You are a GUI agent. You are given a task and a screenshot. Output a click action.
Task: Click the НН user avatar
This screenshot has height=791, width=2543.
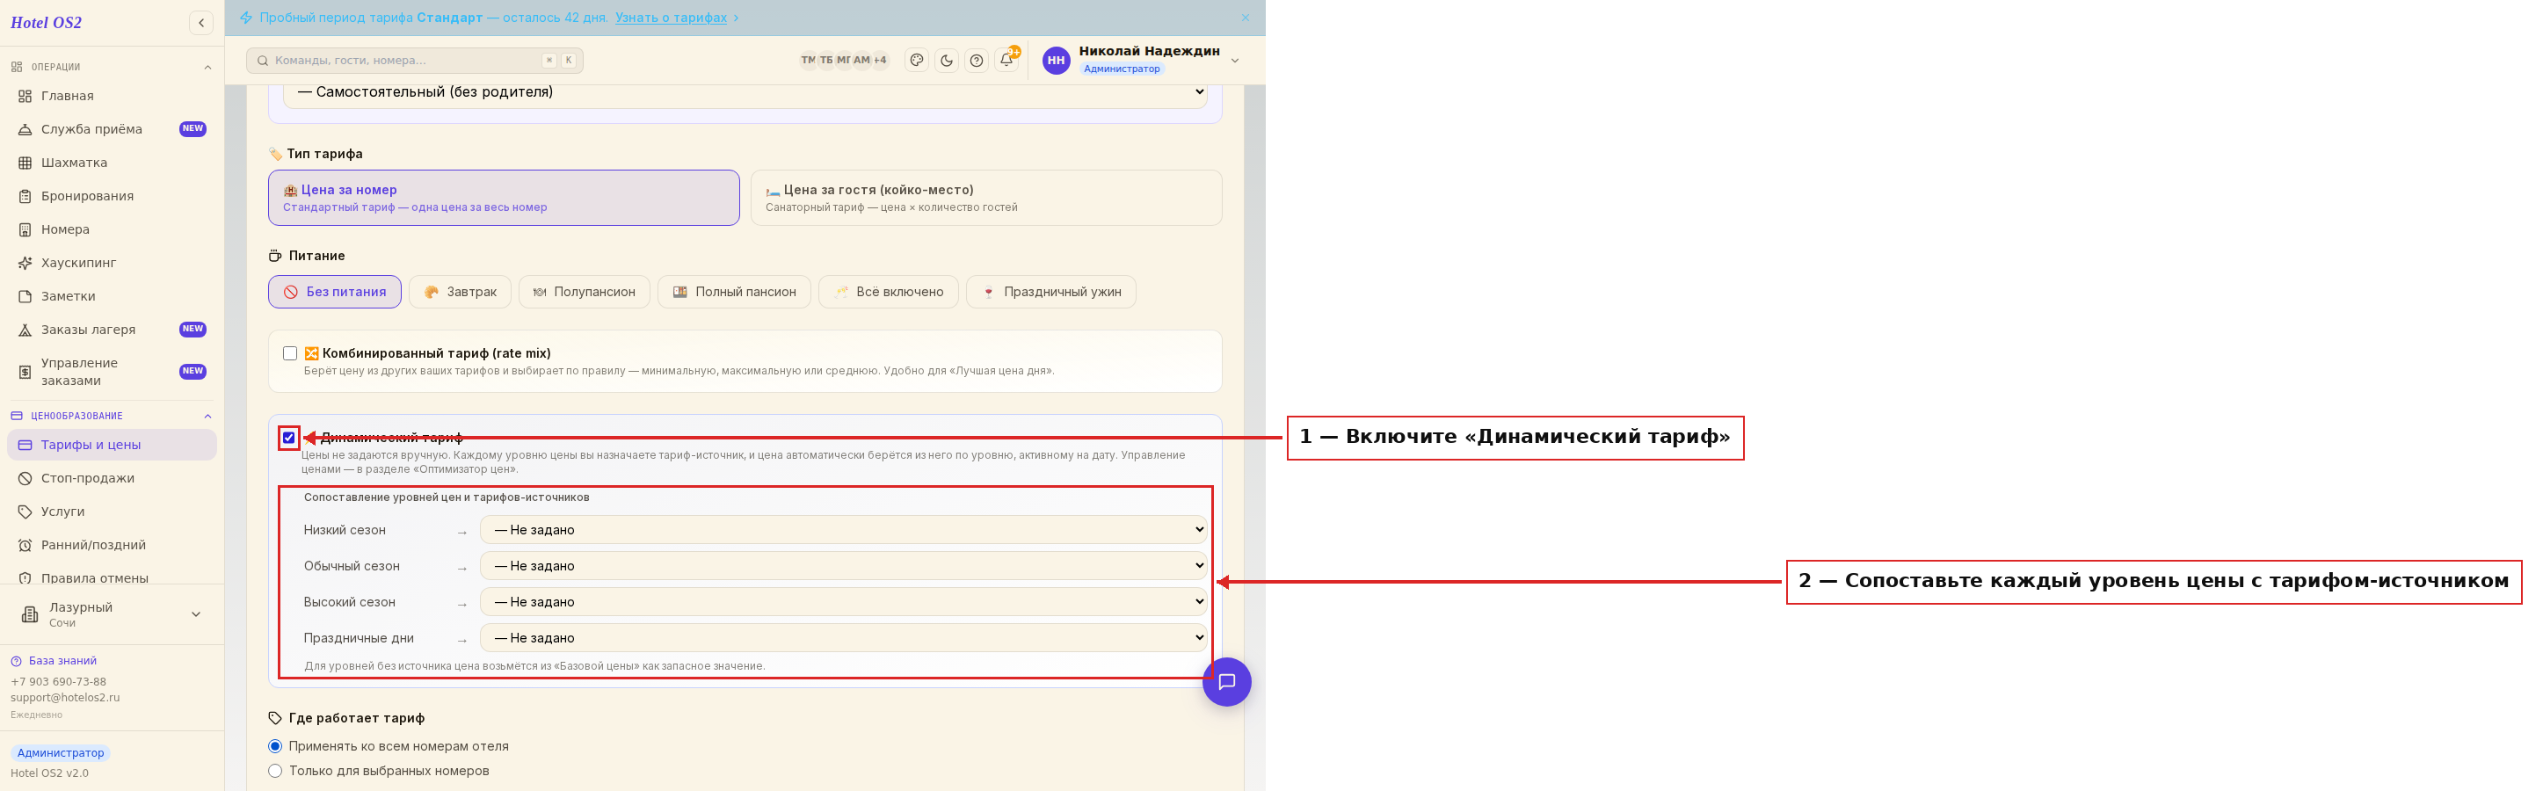coord(1056,61)
